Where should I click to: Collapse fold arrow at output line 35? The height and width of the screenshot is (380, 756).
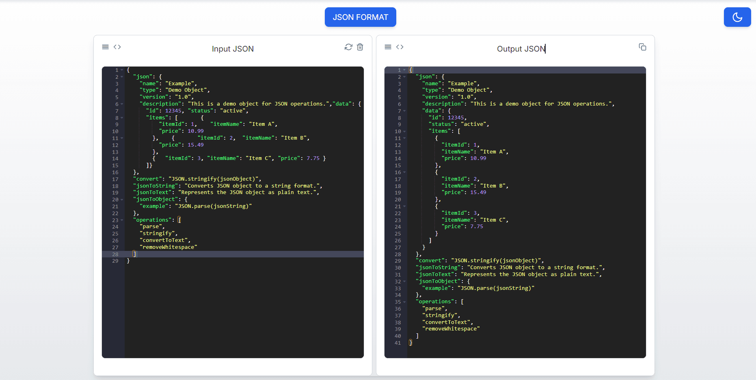pyautogui.click(x=404, y=302)
